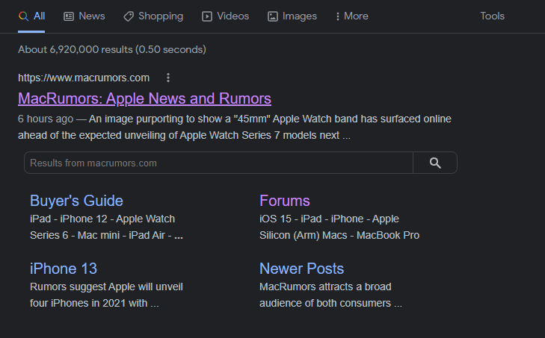
Task: Open the iPhone 13 sitelink
Action: coord(64,269)
